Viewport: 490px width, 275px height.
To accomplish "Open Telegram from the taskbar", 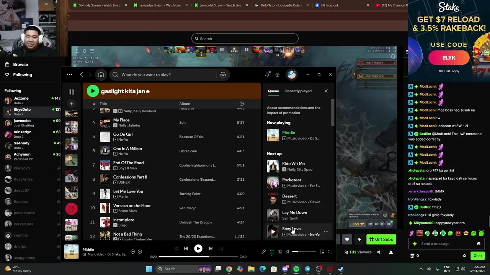I will pyautogui.click(x=307, y=269).
